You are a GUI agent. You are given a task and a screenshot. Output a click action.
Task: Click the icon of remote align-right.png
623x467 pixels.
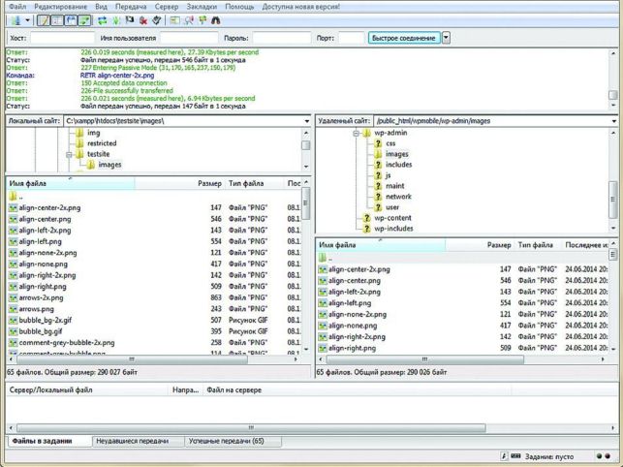[x=323, y=348]
